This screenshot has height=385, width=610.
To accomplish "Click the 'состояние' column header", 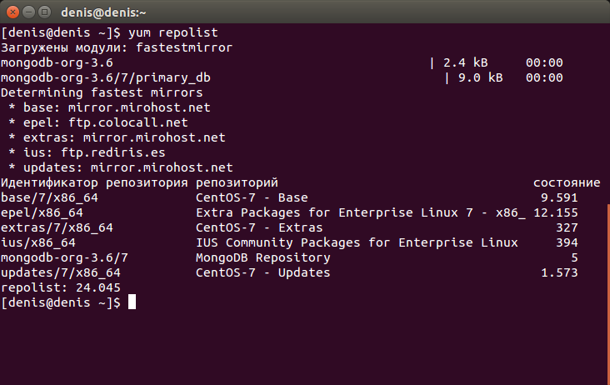I will 567,182.
